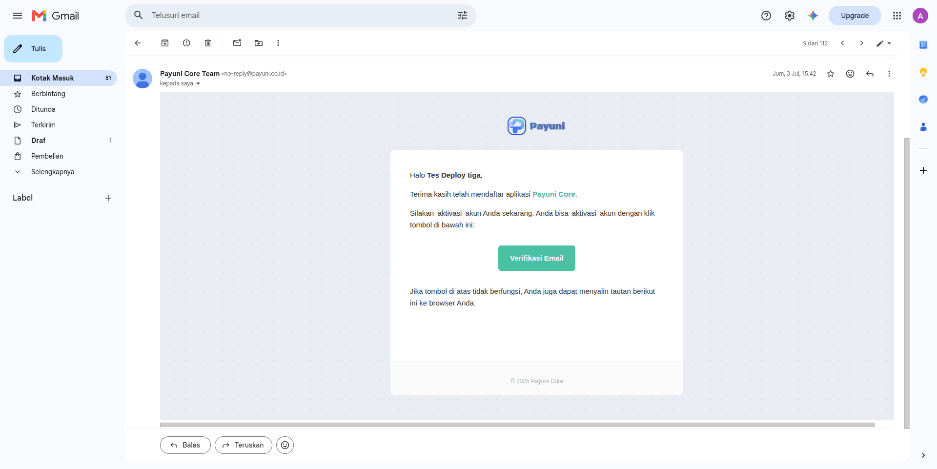Go to older email
937x469 pixels.
tap(862, 43)
